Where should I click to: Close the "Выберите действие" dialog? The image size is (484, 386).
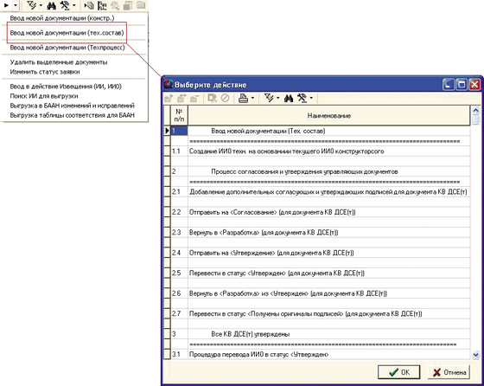click(474, 84)
